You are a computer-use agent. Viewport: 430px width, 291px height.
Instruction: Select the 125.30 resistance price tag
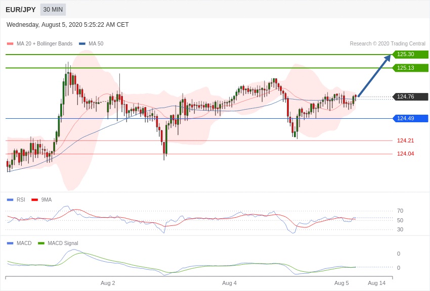(x=411, y=54)
